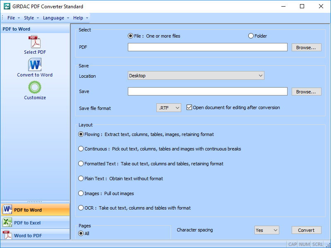This screenshot has width=331, height=248.
Task: Open the Style menu
Action: [31, 18]
